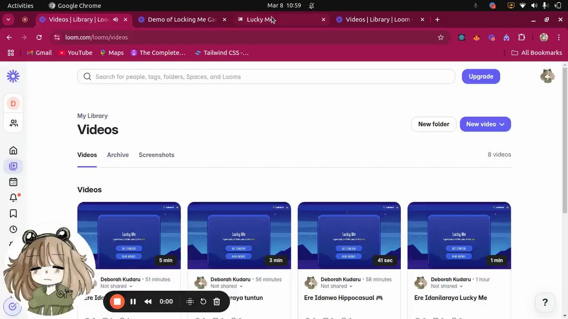This screenshot has width=568, height=319.
Task: Click the Loom search field
Action: [266, 77]
